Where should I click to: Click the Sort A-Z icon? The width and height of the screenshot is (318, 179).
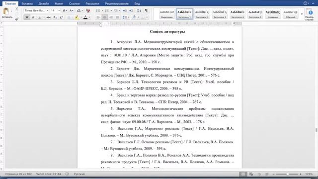pos(139,10)
